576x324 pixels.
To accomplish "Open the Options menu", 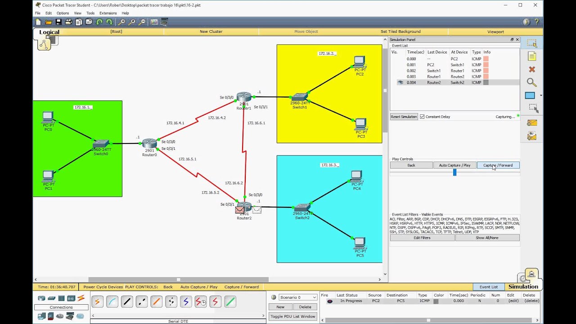I will 63,13.
